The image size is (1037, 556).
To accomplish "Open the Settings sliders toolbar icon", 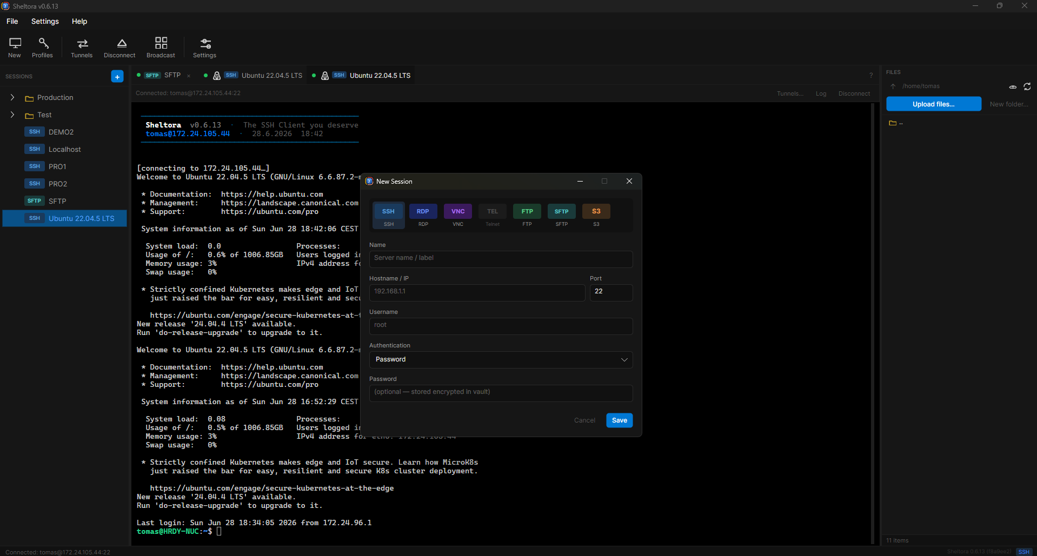I will click(205, 48).
